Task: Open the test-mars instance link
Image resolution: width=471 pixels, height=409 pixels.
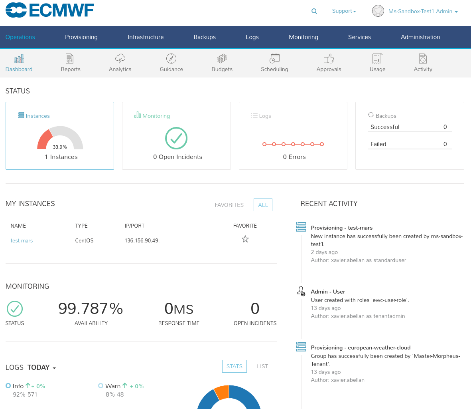Action: click(x=22, y=240)
